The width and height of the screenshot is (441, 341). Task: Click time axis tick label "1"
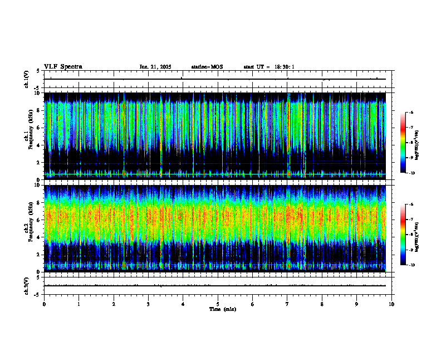pos(79,304)
